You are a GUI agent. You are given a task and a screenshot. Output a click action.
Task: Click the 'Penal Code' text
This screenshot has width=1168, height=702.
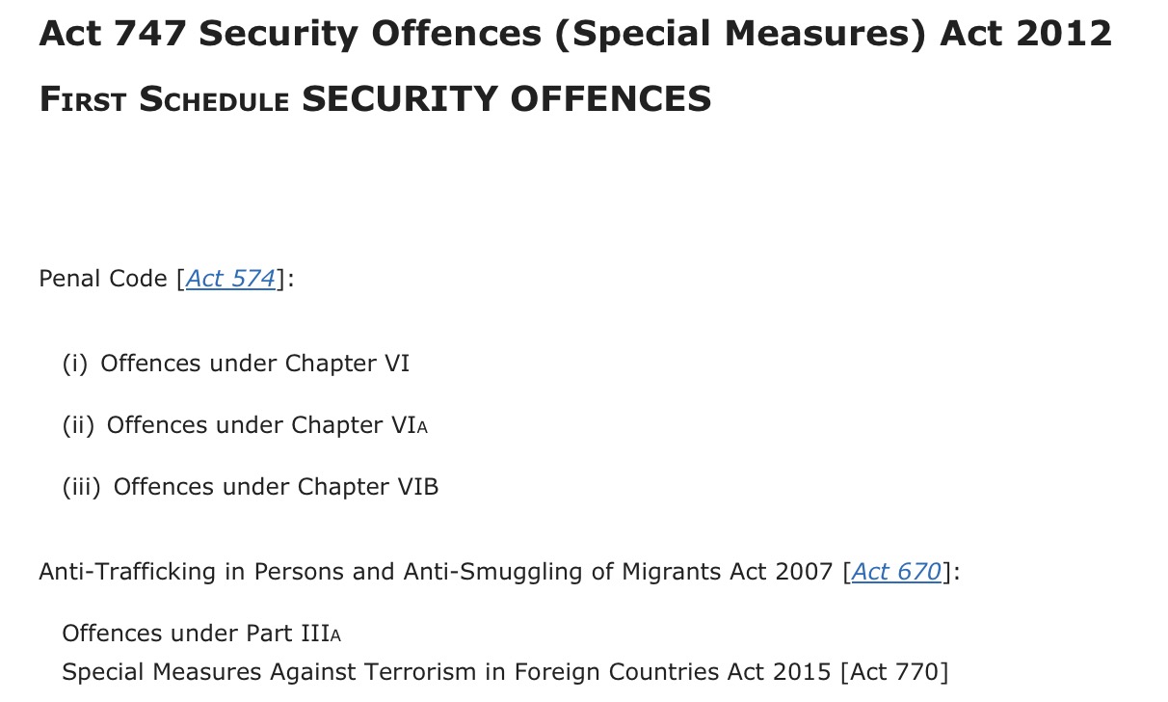(103, 279)
